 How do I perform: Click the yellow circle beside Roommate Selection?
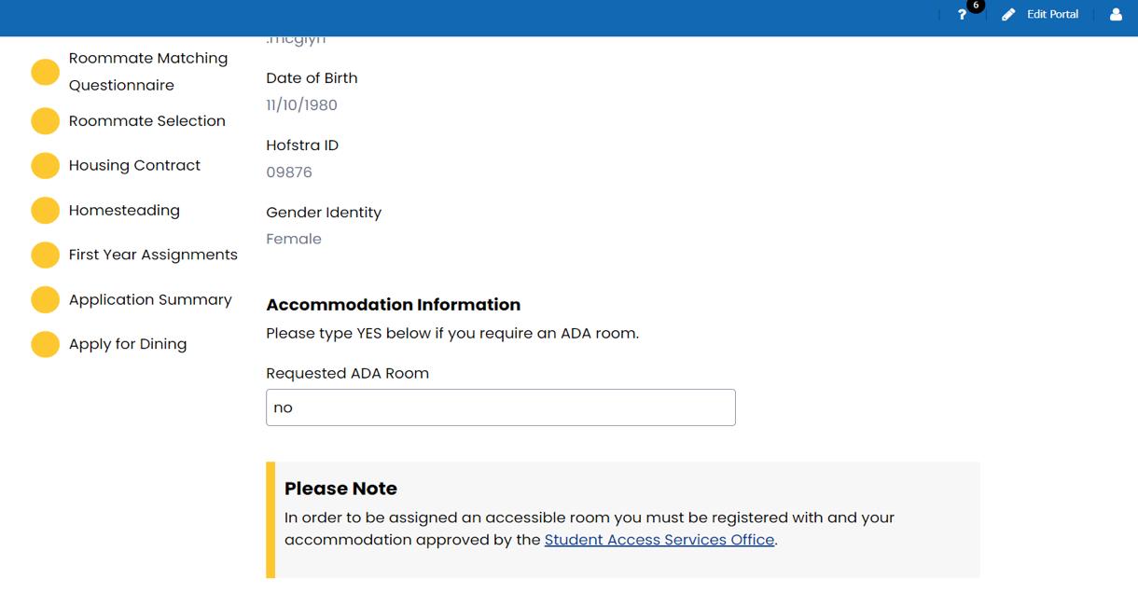click(45, 121)
